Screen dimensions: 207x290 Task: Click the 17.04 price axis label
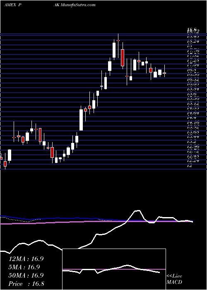pyautogui.click(x=193, y=65)
